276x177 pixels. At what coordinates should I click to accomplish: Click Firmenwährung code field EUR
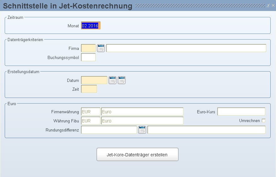coord(91,111)
